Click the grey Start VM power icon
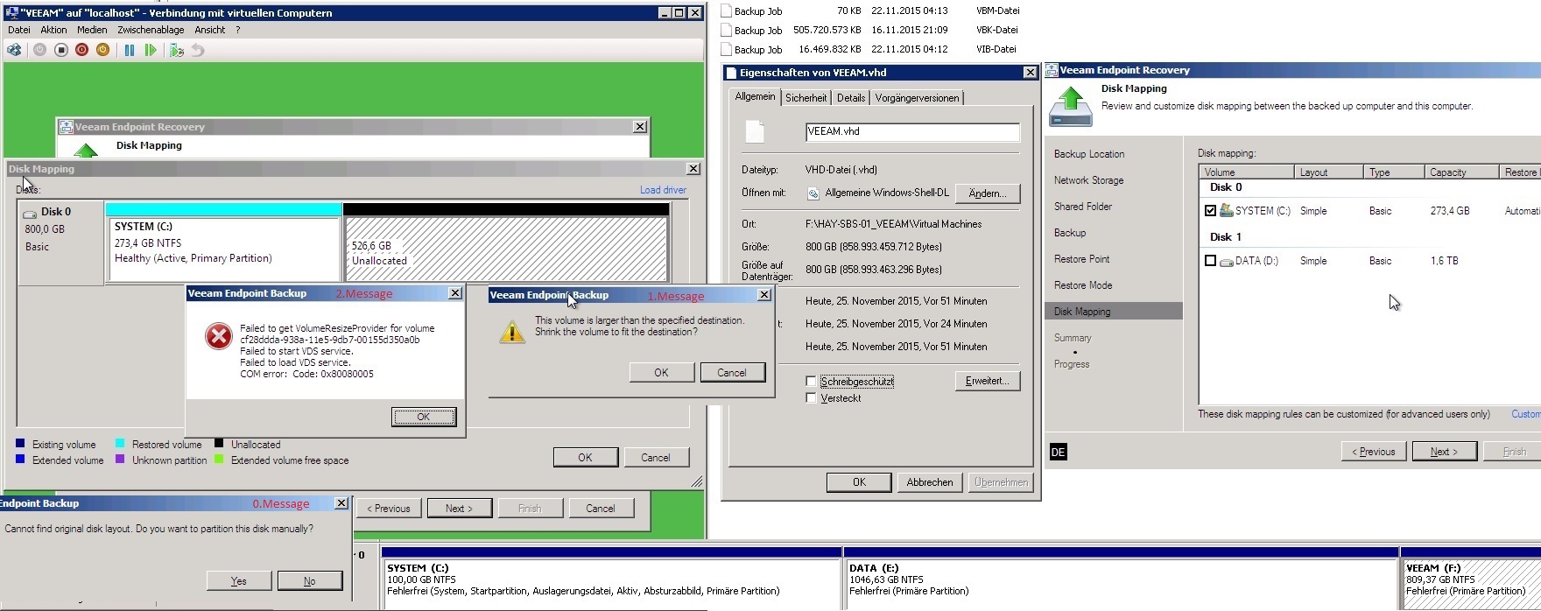This screenshot has height=611, width=1541. pos(39,50)
